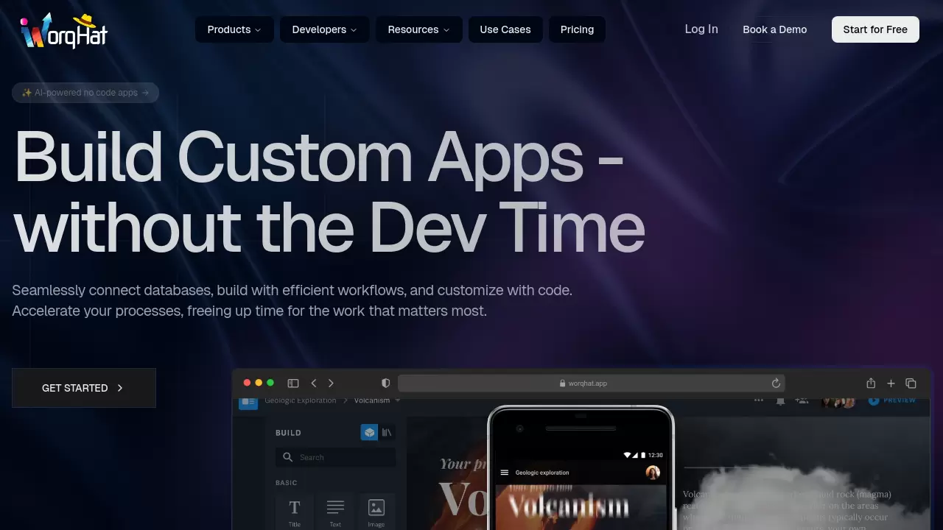The height and width of the screenshot is (530, 943).
Task: Click the reload icon in address bar
Action: point(776,383)
